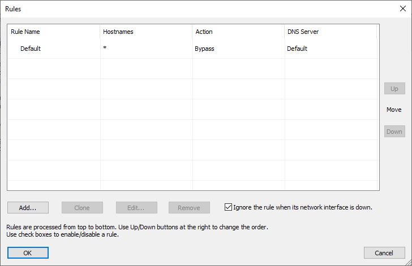
Task: Grab the window resize grip at corner
Action: point(408,262)
